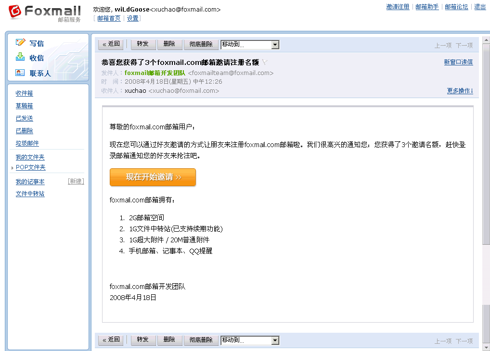Click the sender address foxmailteam@foxmail.com
This screenshot has width=490, height=351.
[231, 73]
